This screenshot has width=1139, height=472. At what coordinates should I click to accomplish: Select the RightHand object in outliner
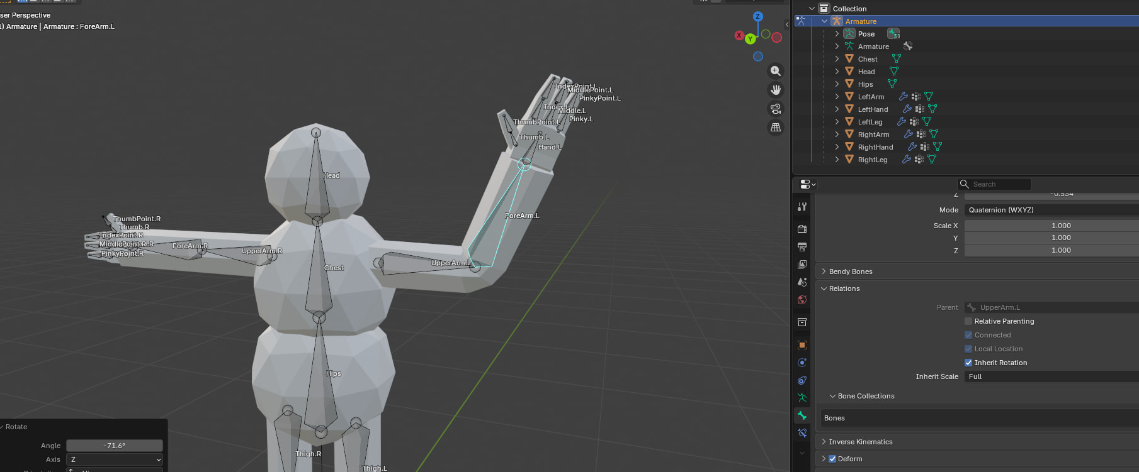[x=875, y=147]
